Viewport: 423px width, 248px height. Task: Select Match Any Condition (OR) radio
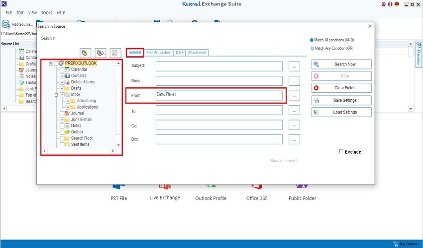coord(312,49)
